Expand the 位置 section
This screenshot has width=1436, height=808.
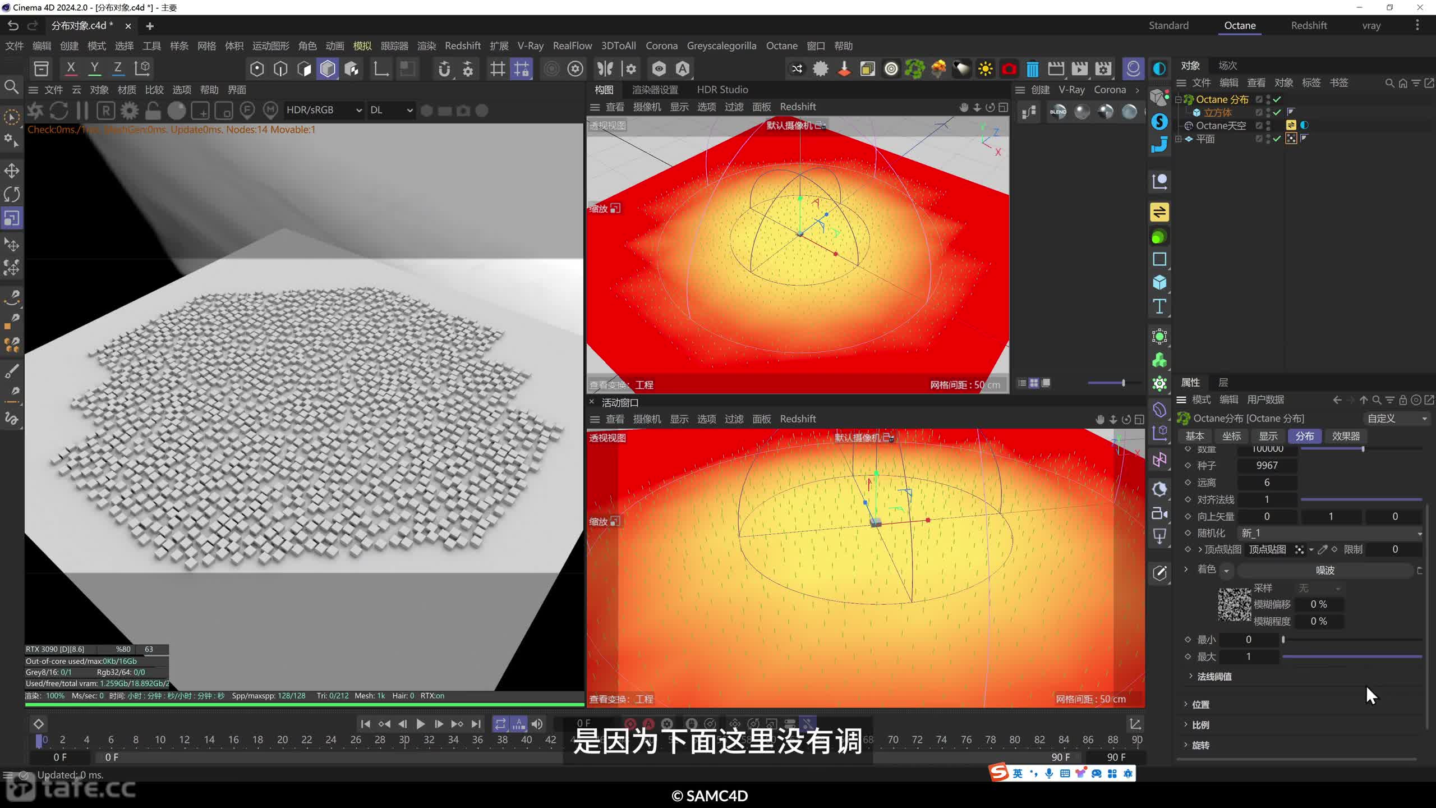pos(1185,704)
